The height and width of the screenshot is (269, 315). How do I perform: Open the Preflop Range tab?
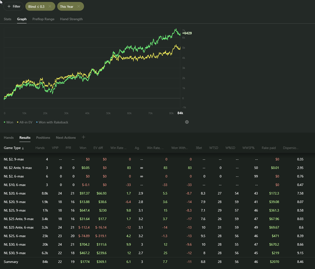[43, 19]
